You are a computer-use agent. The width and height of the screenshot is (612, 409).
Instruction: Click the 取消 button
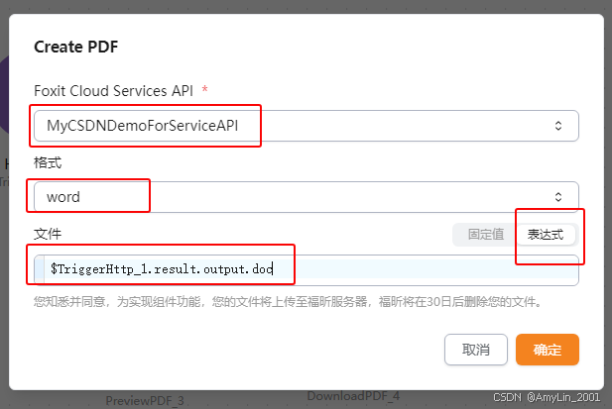[x=476, y=350]
